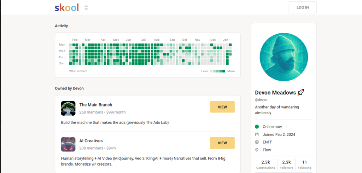Expand the community switcher chevron
The height and width of the screenshot is (173, 362).
tap(86, 7)
